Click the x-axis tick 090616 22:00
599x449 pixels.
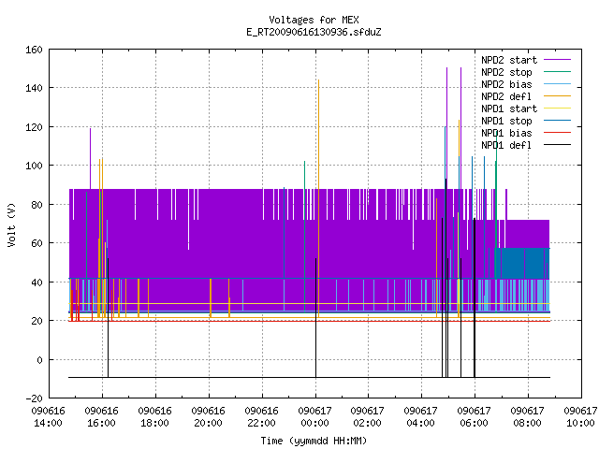click(x=261, y=417)
